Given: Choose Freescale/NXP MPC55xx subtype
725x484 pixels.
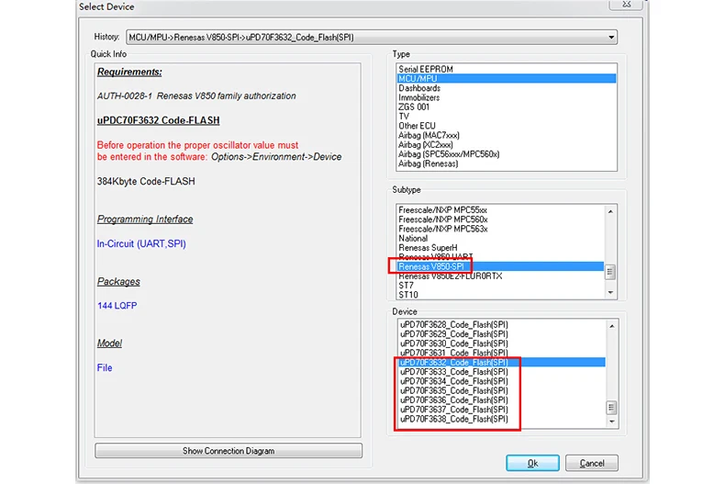Looking at the screenshot, I should (x=500, y=209).
